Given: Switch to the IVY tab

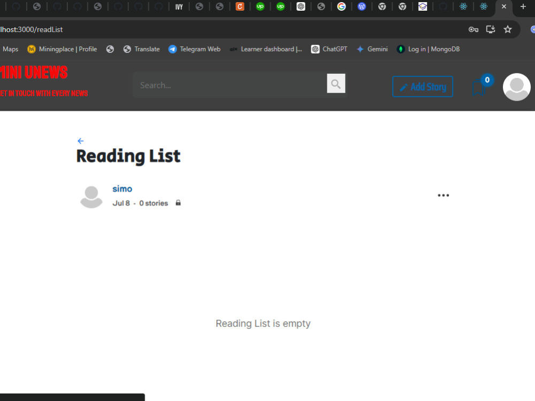Looking at the screenshot, I should 179,7.
